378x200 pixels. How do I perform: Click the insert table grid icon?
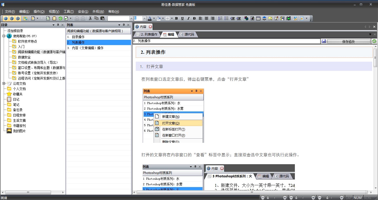point(258,18)
